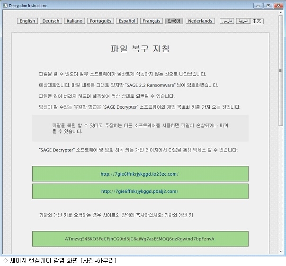The image size is (286, 266).
Task: Click the 파일 복구 지침 heading
Action: [140, 48]
